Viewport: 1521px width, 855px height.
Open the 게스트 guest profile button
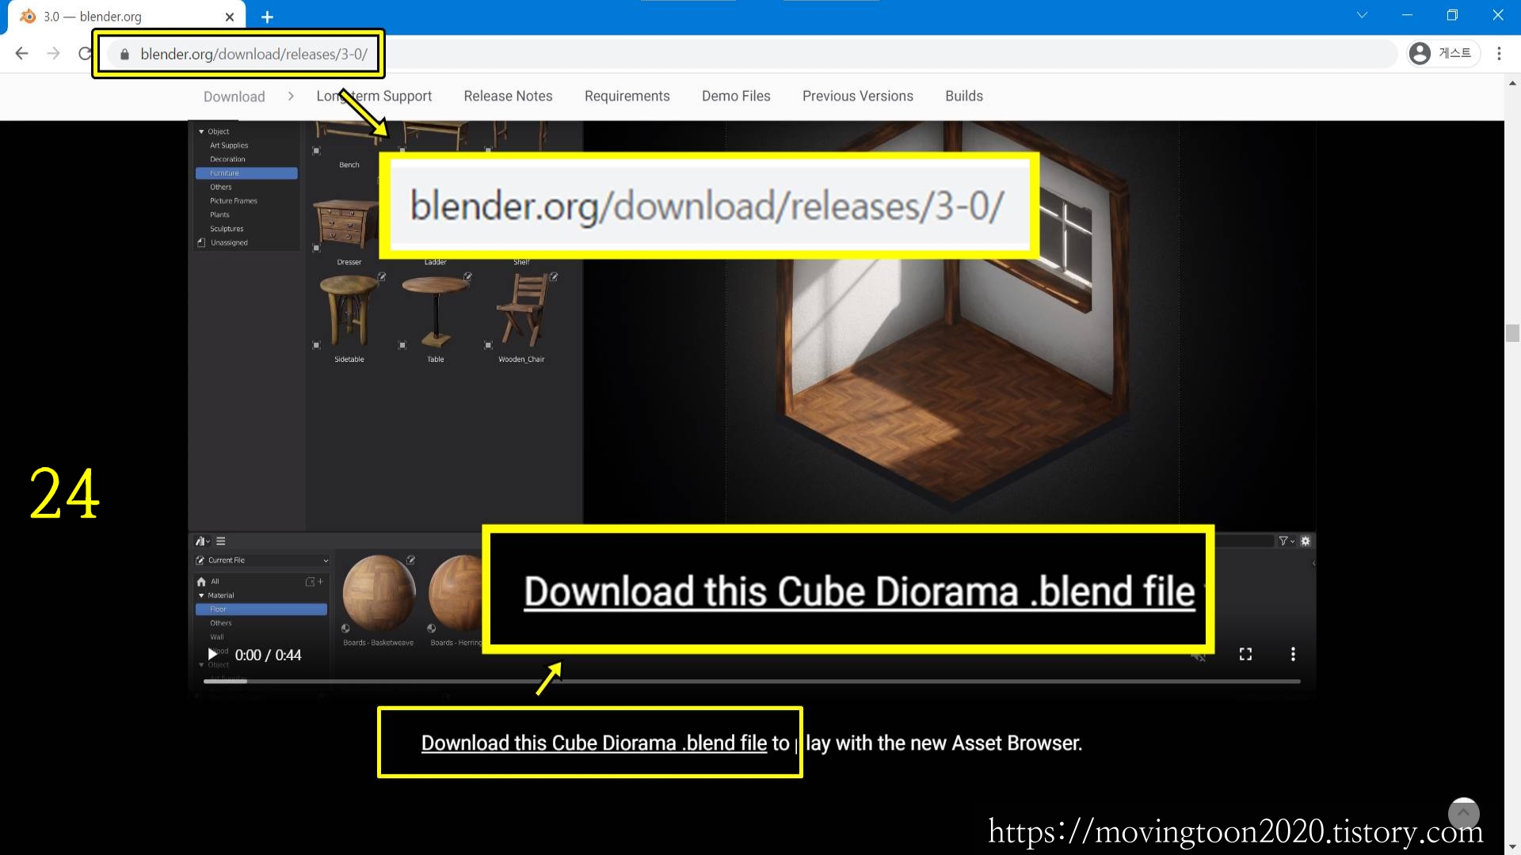pyautogui.click(x=1444, y=53)
